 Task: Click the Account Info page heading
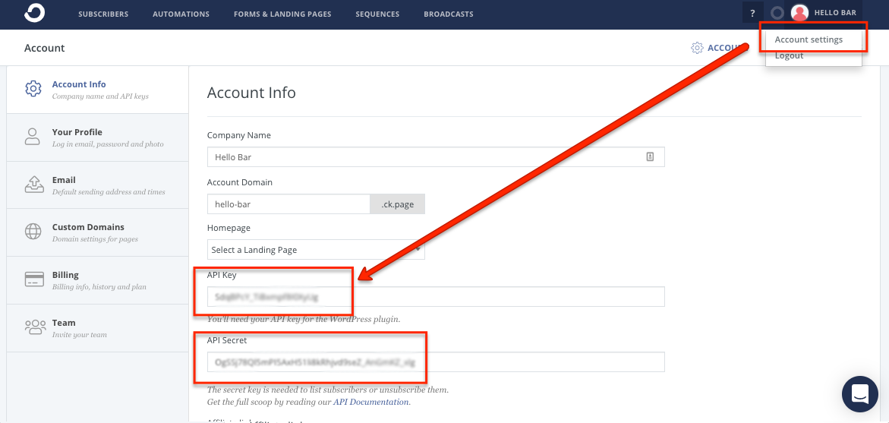click(x=251, y=93)
